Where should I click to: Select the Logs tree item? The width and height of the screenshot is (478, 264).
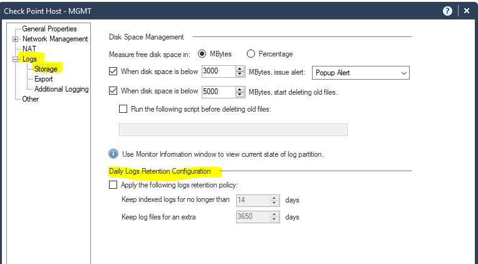point(29,59)
